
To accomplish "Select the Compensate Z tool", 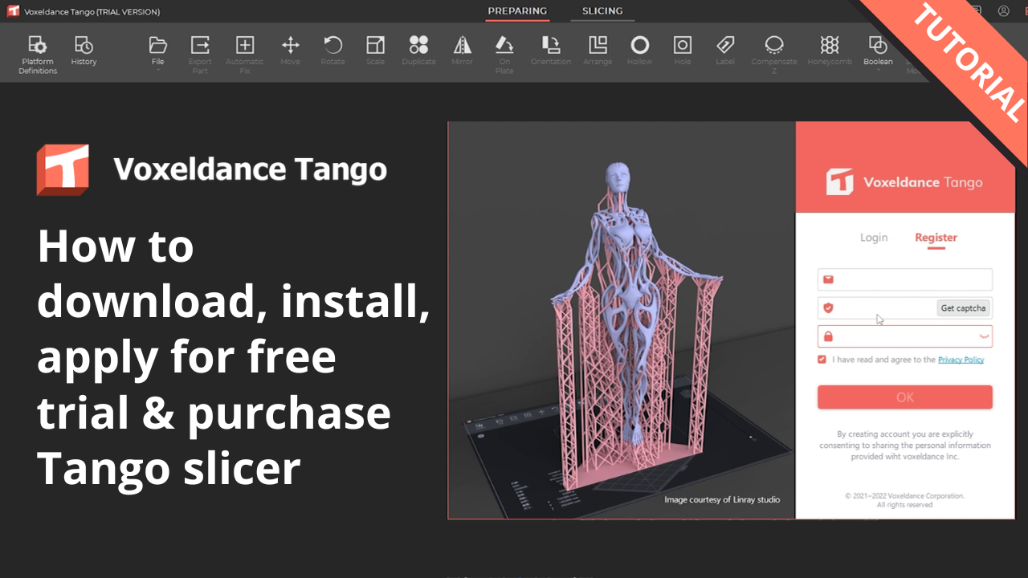I will tap(774, 55).
